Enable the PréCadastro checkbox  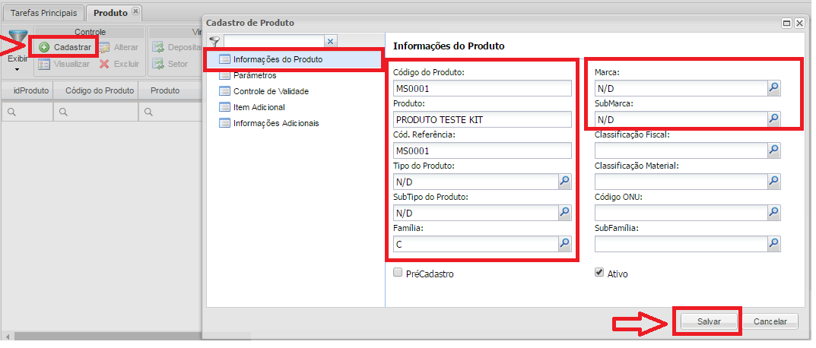(x=398, y=273)
